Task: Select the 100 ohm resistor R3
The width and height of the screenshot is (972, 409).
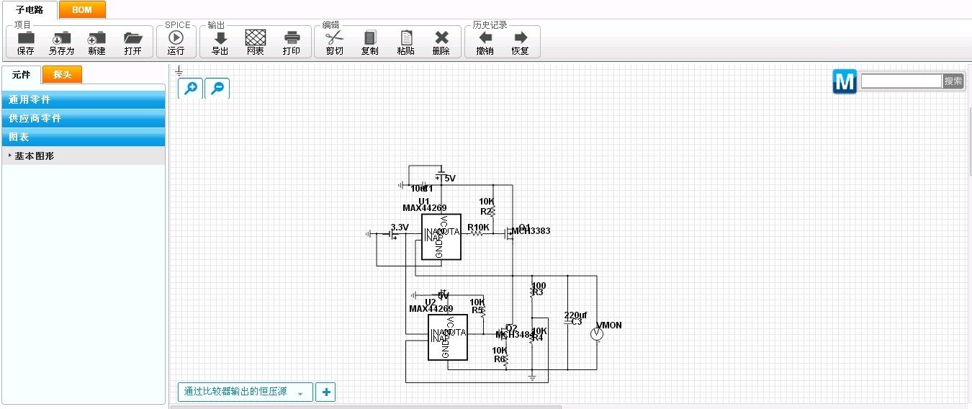Action: [532, 289]
